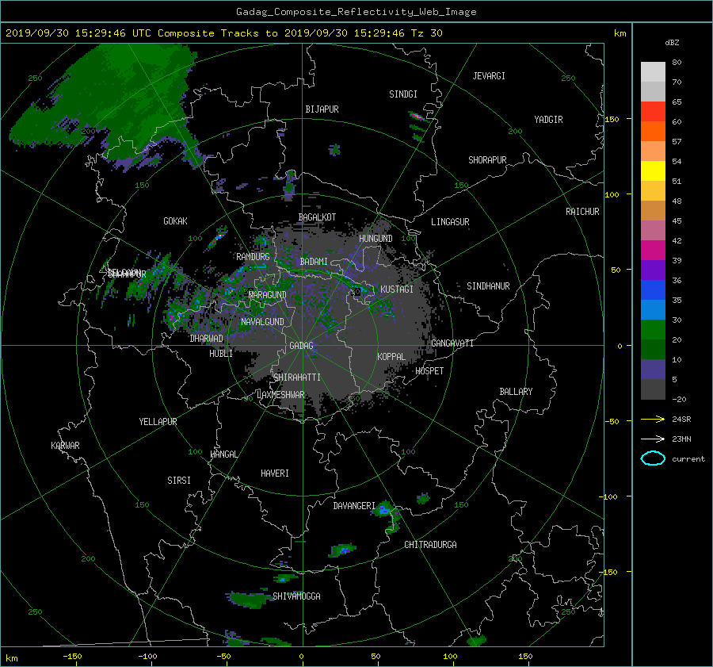Screen dimensions: 713x667
Task: Click the yellow 51 dBZ legend swatch
Action: 653,171
